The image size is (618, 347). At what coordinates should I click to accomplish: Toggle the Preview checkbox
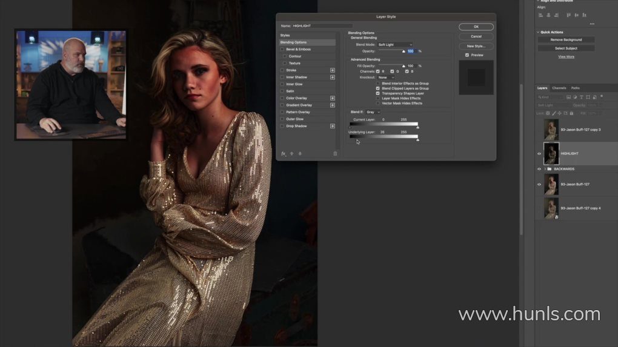click(x=467, y=55)
